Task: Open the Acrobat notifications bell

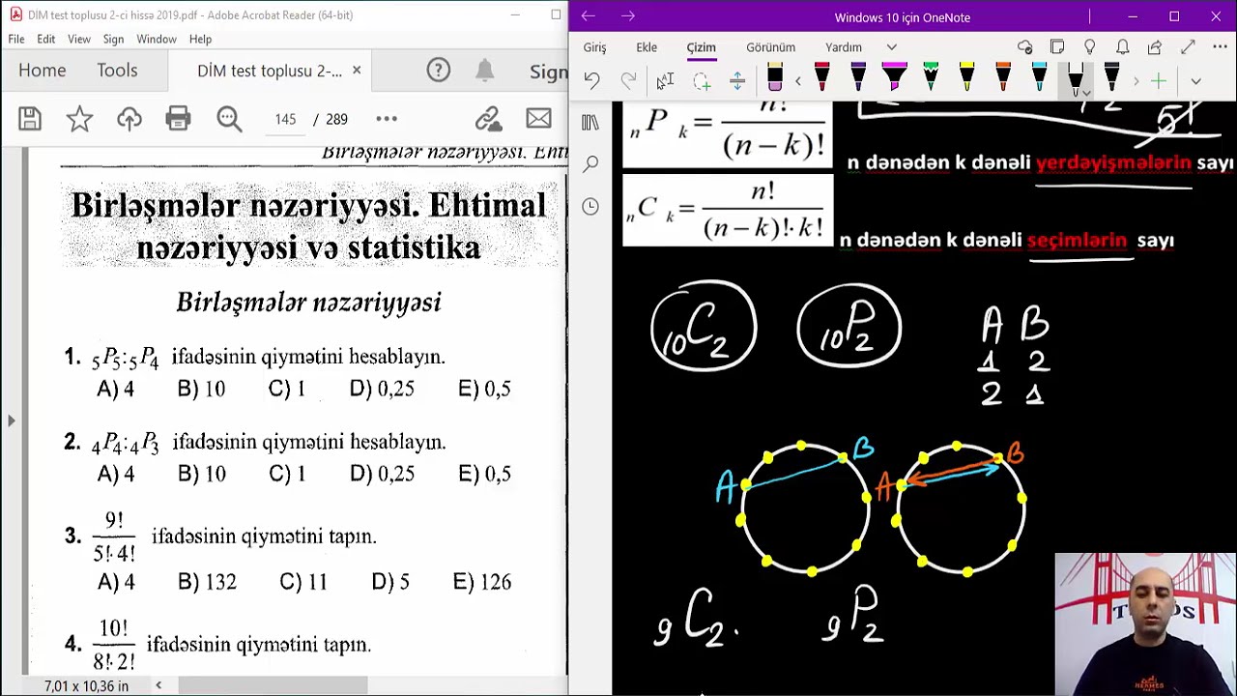Action: pos(485,71)
